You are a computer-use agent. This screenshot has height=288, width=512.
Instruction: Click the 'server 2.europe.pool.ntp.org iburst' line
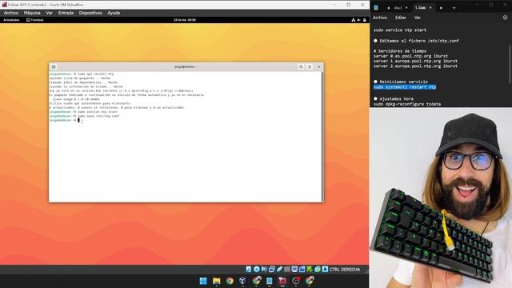click(x=415, y=66)
